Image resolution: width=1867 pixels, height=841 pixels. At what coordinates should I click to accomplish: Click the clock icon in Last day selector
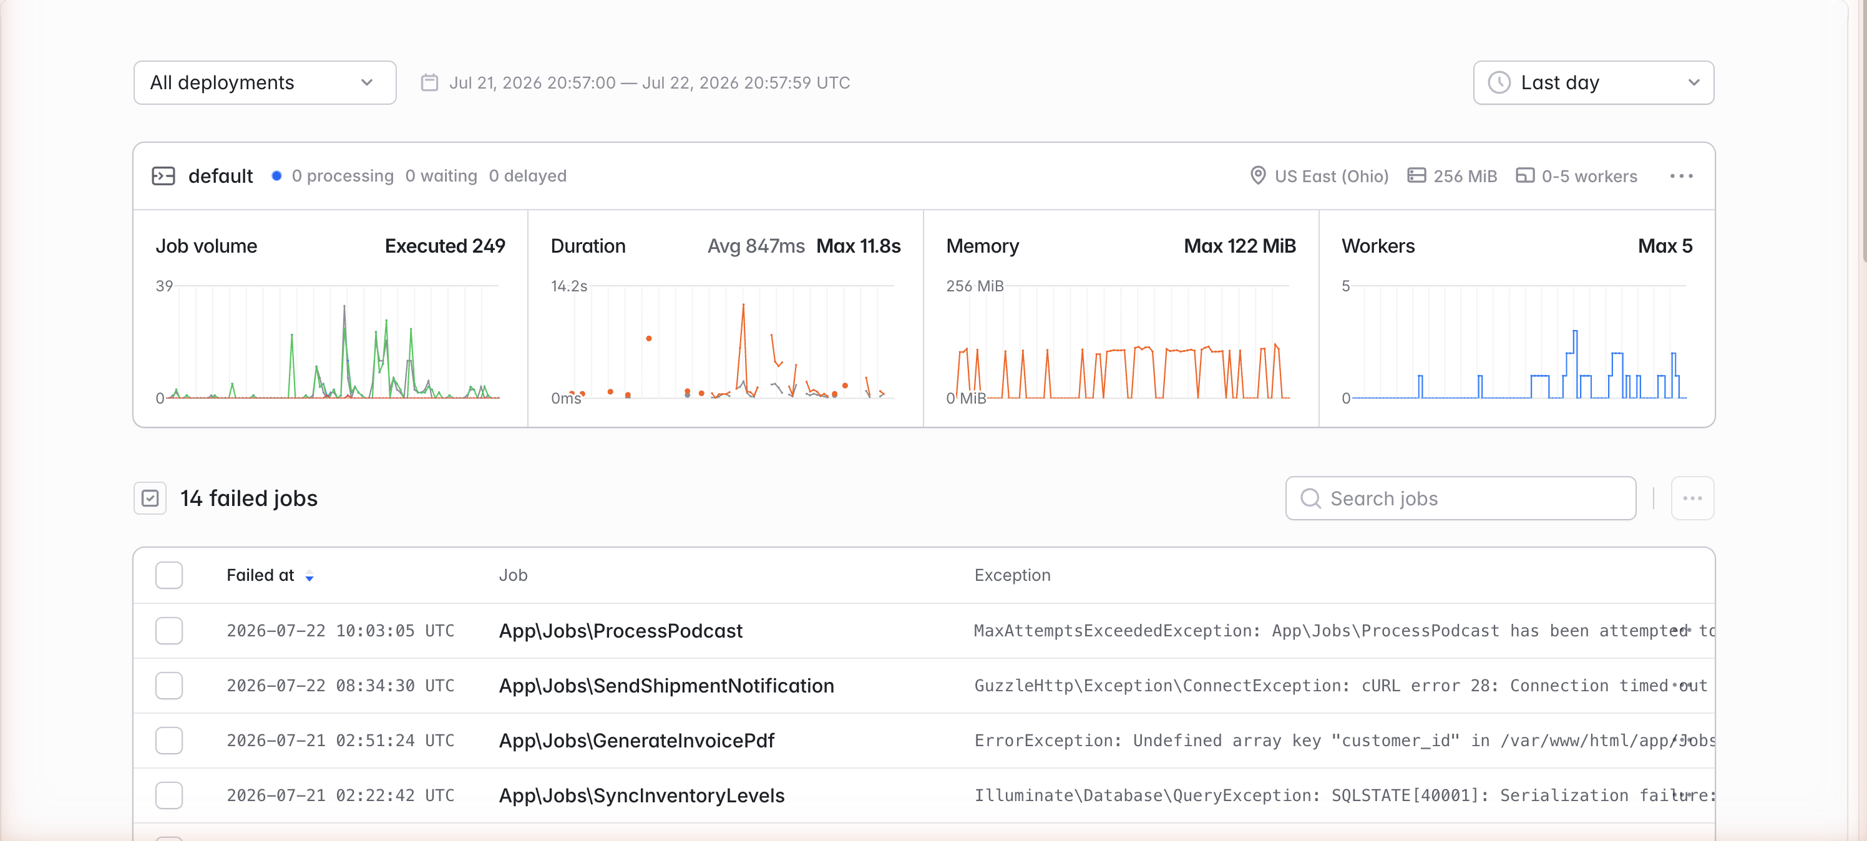(1499, 82)
